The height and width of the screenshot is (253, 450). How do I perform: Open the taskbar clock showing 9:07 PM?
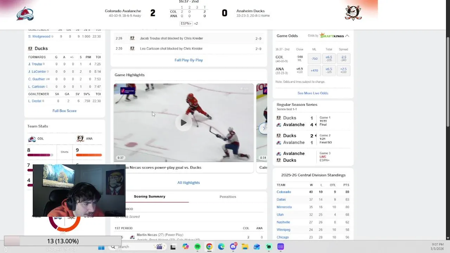pyautogui.click(x=437, y=247)
